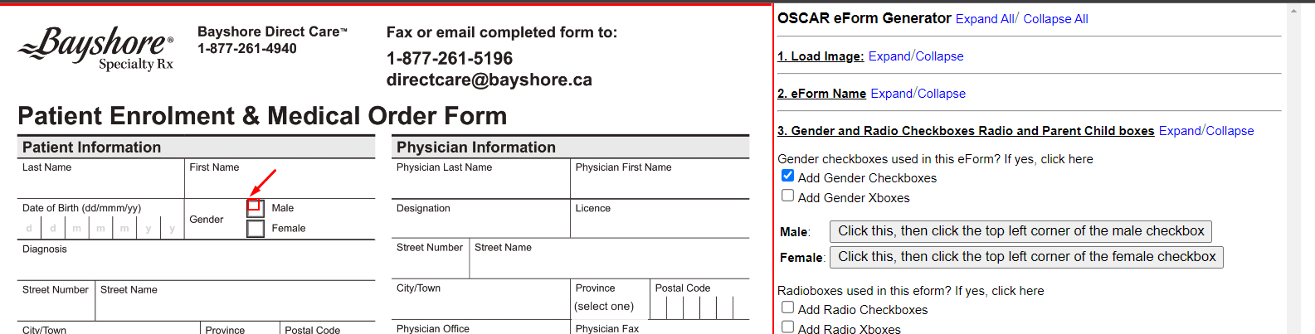Check the Male gender checkbox on form
The height and width of the screenshot is (334, 1315).
pyautogui.click(x=256, y=208)
